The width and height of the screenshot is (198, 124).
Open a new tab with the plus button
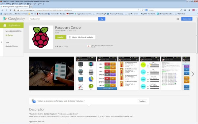(x=31, y=7)
